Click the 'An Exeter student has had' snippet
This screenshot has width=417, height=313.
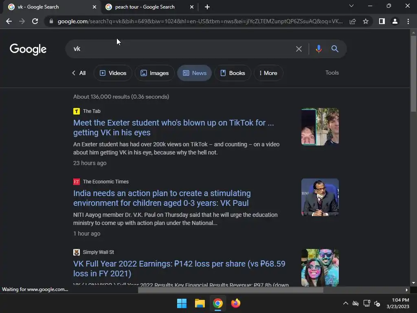pos(176,148)
